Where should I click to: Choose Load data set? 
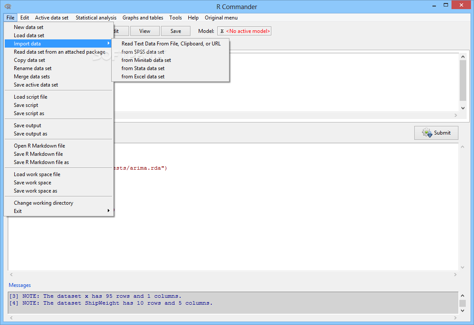click(x=58, y=35)
